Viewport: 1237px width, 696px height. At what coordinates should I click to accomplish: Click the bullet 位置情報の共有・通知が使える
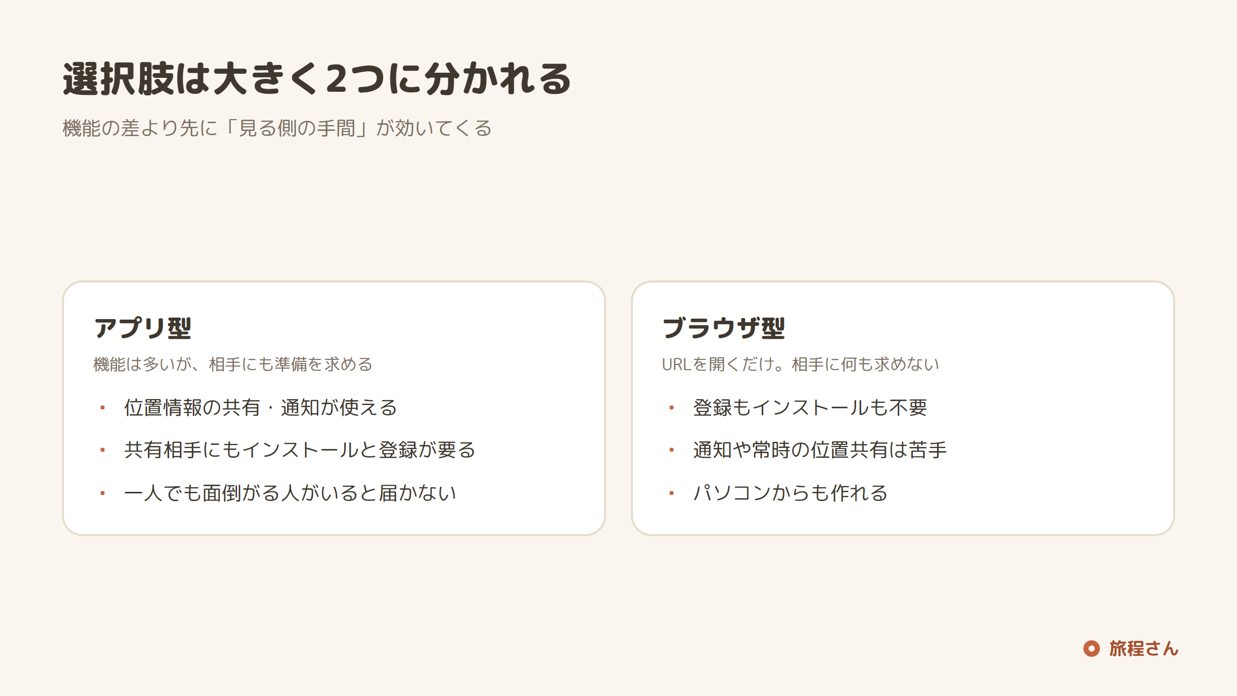(261, 407)
